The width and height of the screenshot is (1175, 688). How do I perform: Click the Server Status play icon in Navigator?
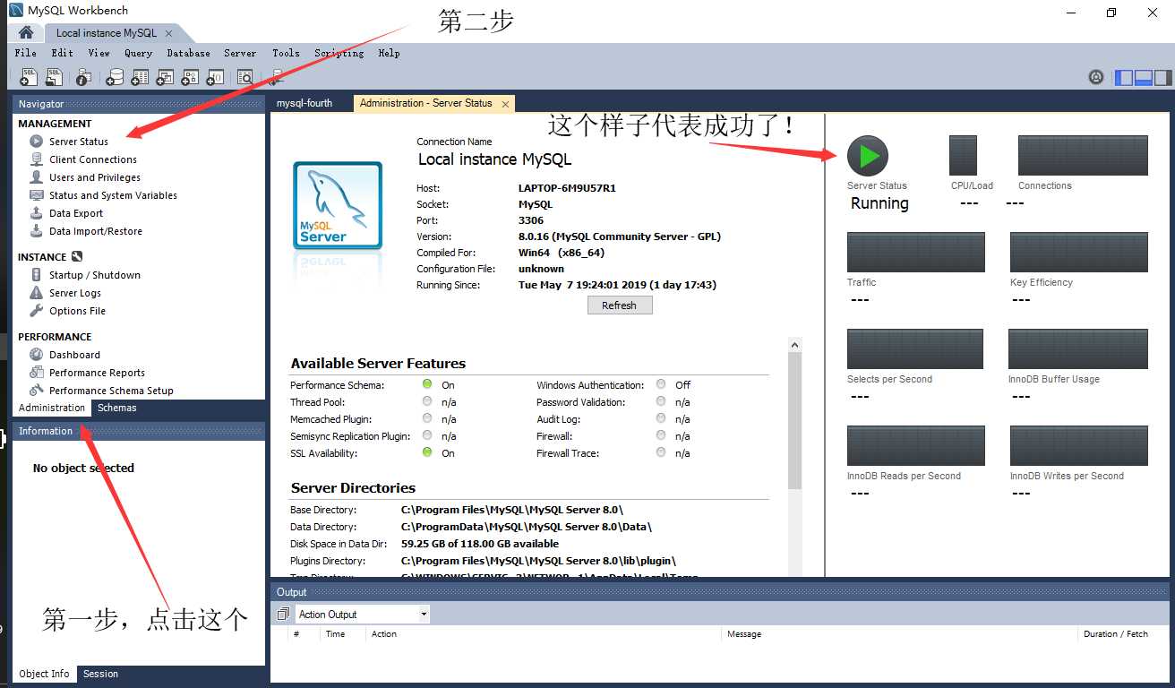tap(36, 142)
